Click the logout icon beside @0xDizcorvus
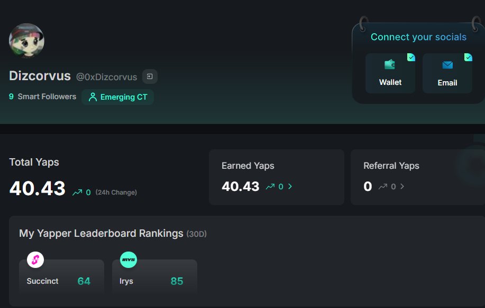 pyautogui.click(x=150, y=76)
